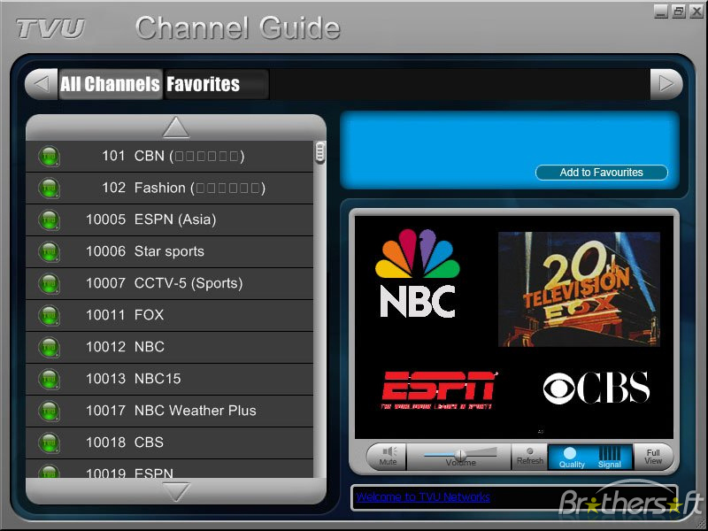Click the green icon beside 10005 ESPN (Asia)

point(50,219)
